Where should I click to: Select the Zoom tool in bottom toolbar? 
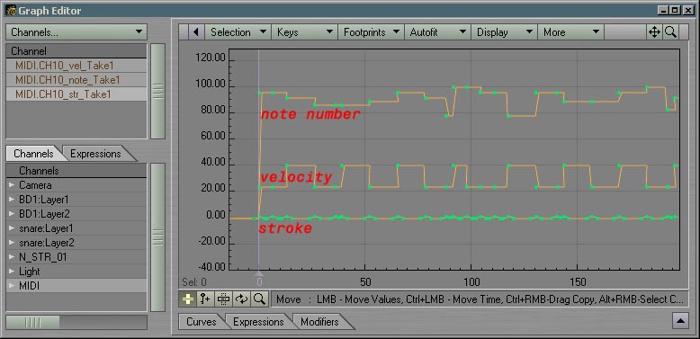[259, 299]
